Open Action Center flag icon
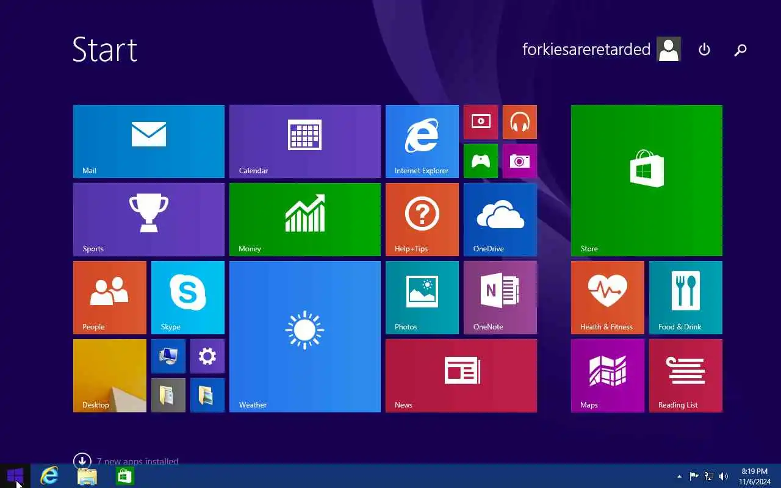Viewport: 781px width, 488px height. (694, 476)
